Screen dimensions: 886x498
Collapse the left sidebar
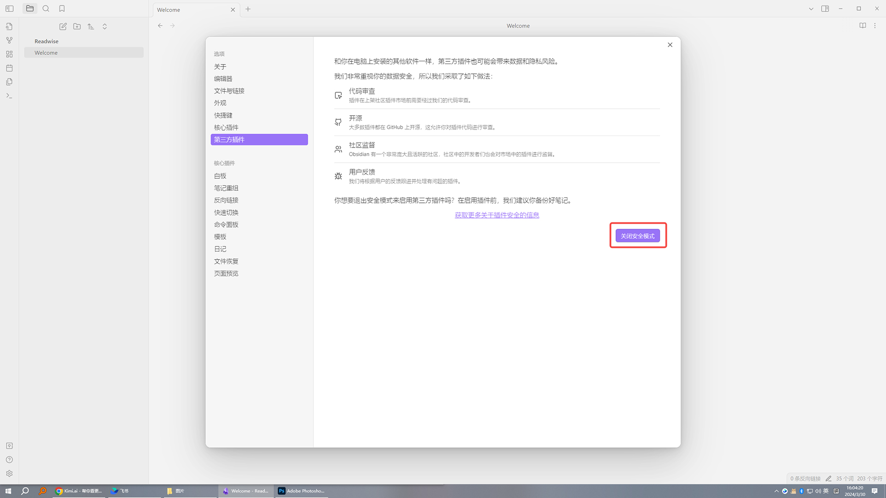(9, 8)
